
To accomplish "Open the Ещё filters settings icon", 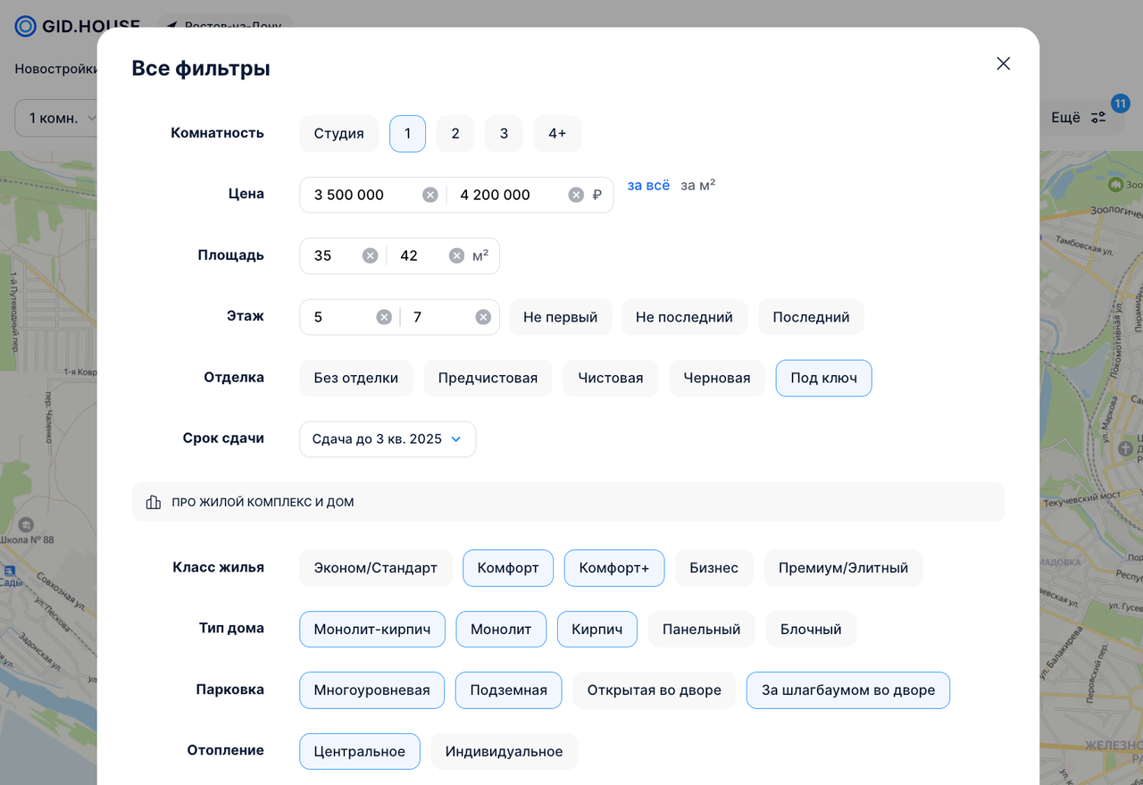I will tap(1098, 118).
